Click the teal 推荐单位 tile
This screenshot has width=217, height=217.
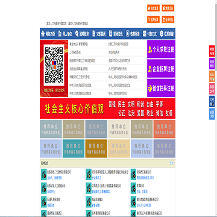pyautogui.click(x=74, y=148)
